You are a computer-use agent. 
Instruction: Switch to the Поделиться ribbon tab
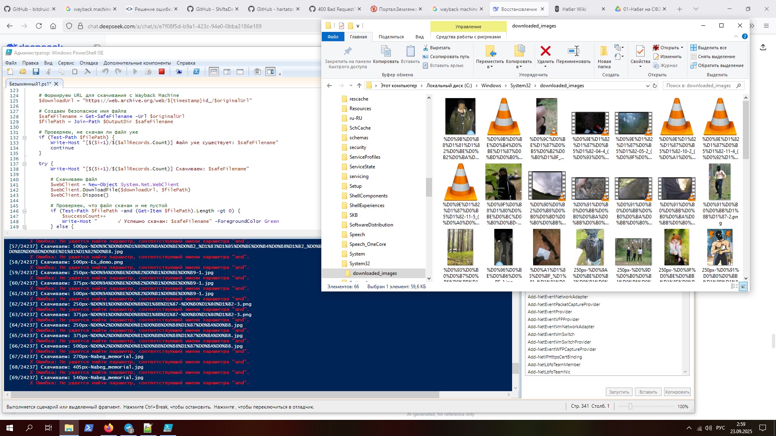click(391, 37)
